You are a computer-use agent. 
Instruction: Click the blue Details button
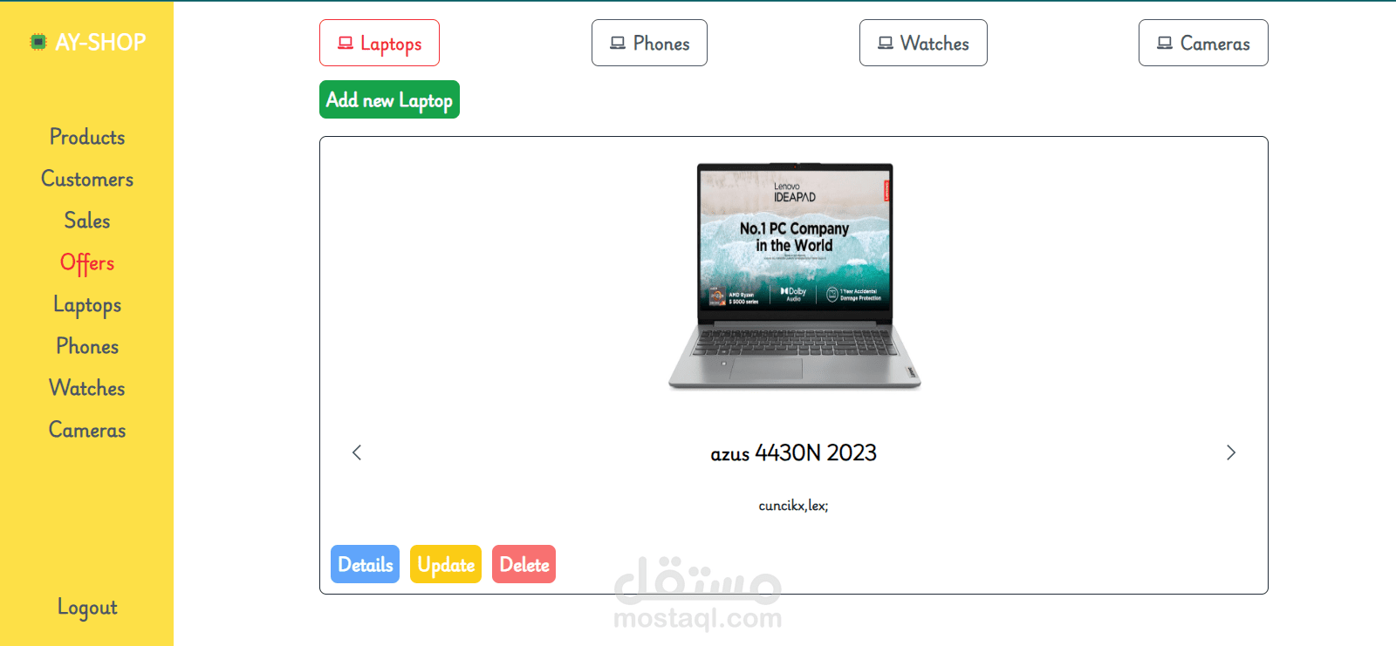click(365, 564)
